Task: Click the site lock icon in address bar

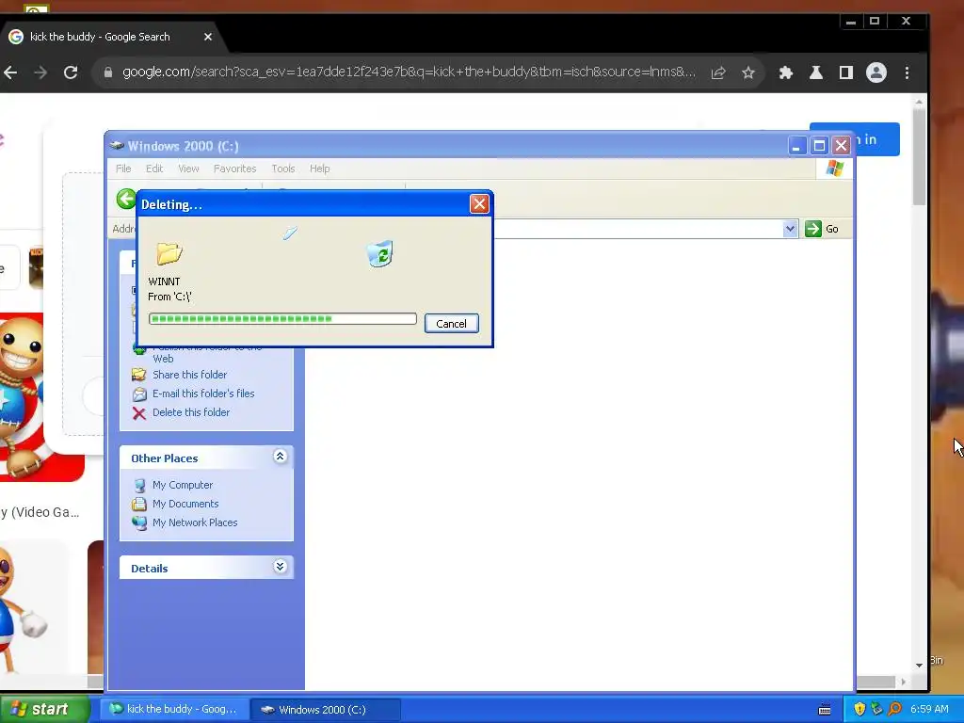Action: click(x=108, y=72)
